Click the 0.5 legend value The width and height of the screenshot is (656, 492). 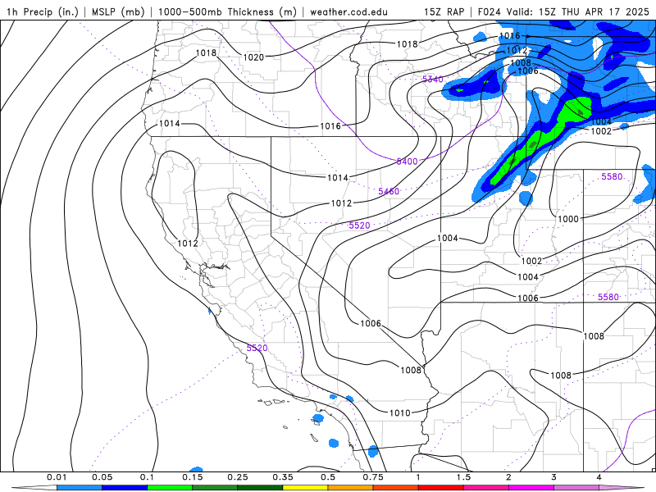(328, 477)
